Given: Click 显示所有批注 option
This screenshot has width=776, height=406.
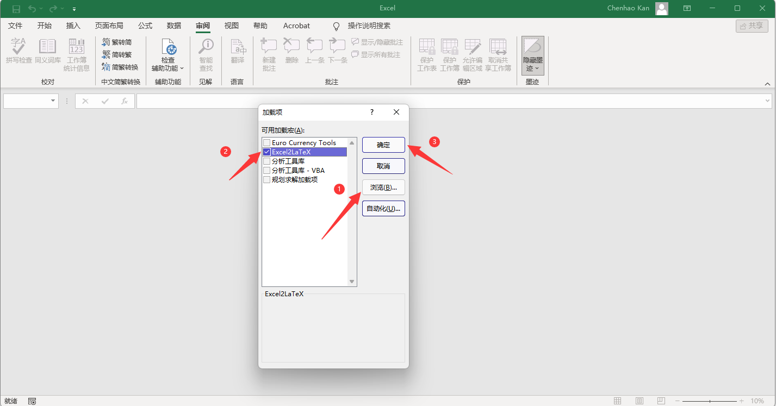Looking at the screenshot, I should [376, 54].
